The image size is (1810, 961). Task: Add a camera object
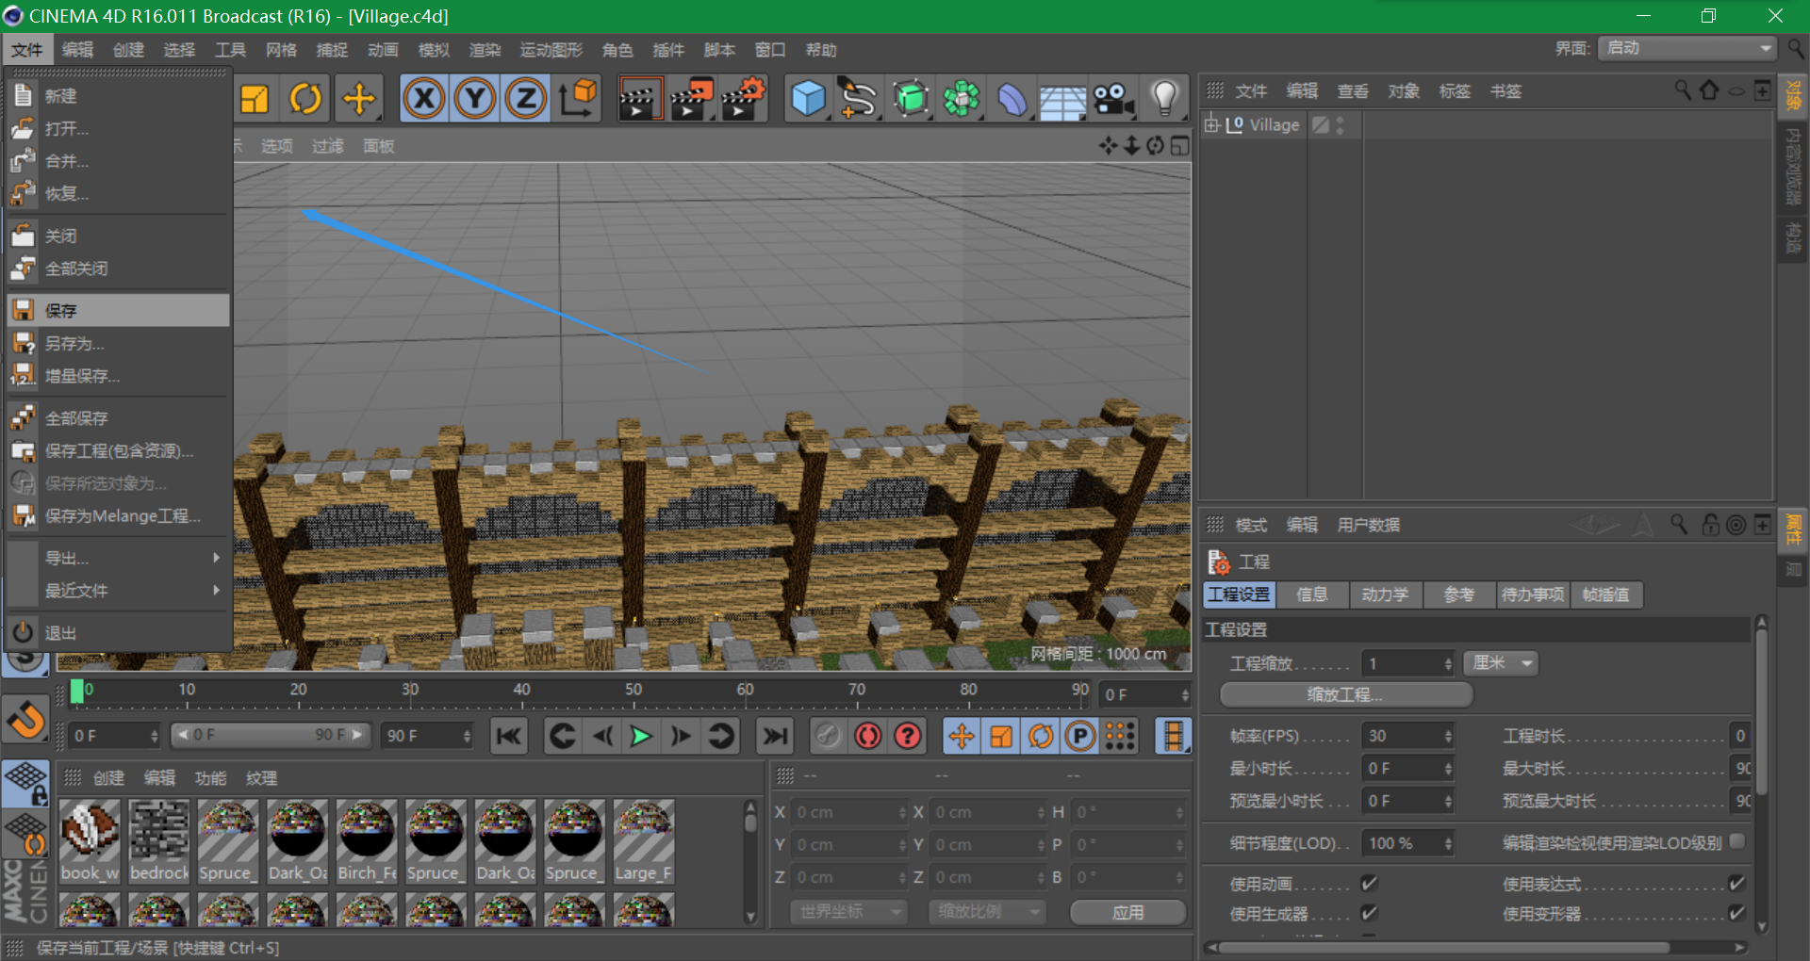(1114, 98)
